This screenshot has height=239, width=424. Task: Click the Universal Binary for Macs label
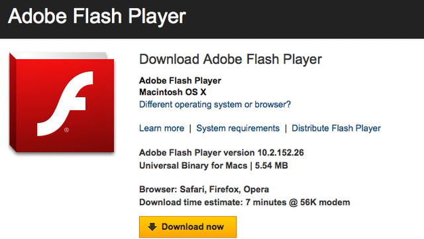193,165
